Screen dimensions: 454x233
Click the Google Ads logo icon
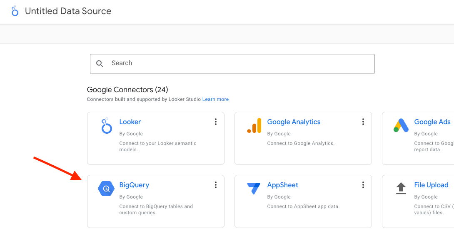tap(401, 125)
